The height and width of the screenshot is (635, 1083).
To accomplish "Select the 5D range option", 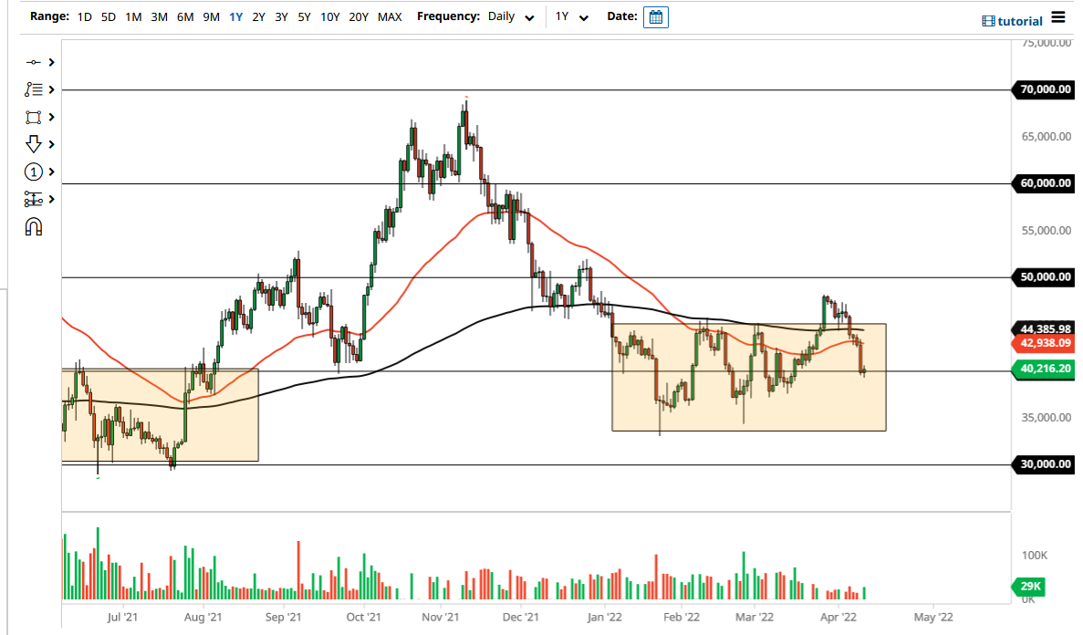I will tap(108, 16).
